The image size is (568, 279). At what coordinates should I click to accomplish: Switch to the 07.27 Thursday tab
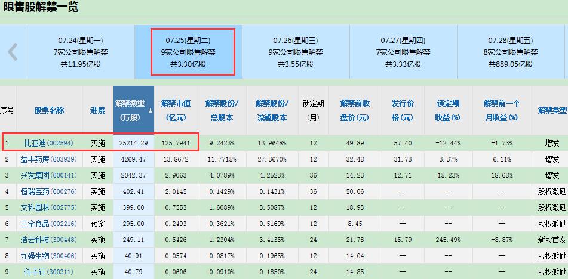(x=403, y=52)
